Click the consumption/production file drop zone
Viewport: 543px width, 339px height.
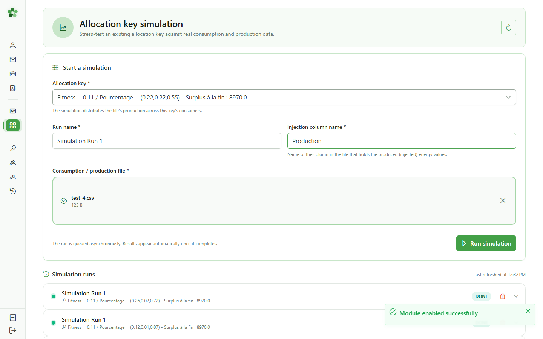(x=284, y=201)
